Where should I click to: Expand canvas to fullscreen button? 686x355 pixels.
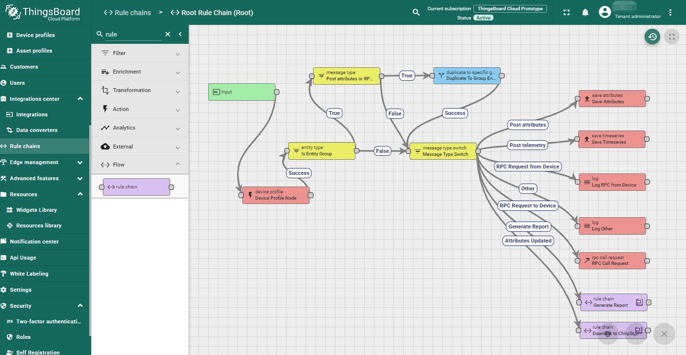(672, 37)
